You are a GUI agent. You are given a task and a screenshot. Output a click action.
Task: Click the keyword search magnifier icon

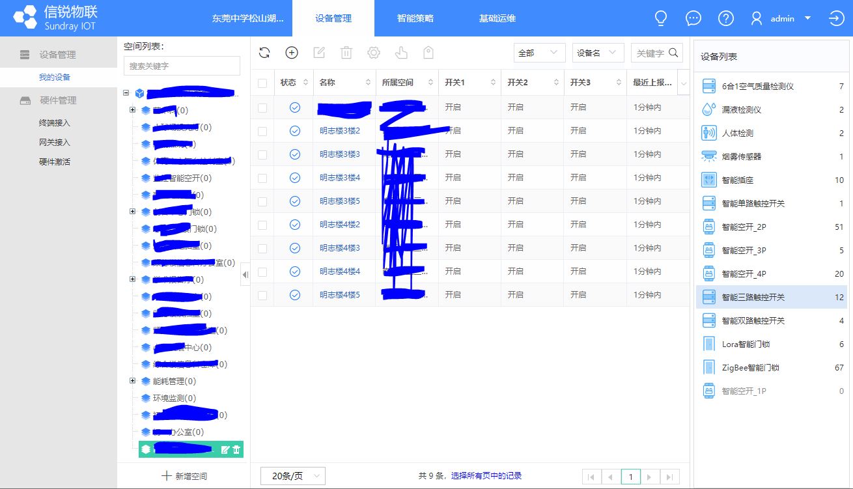[674, 53]
